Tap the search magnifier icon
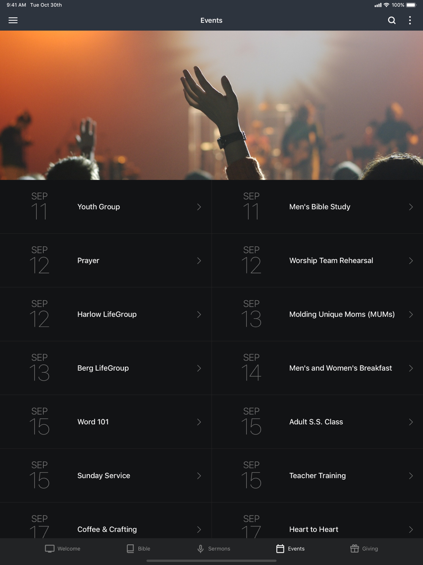 [x=392, y=20]
